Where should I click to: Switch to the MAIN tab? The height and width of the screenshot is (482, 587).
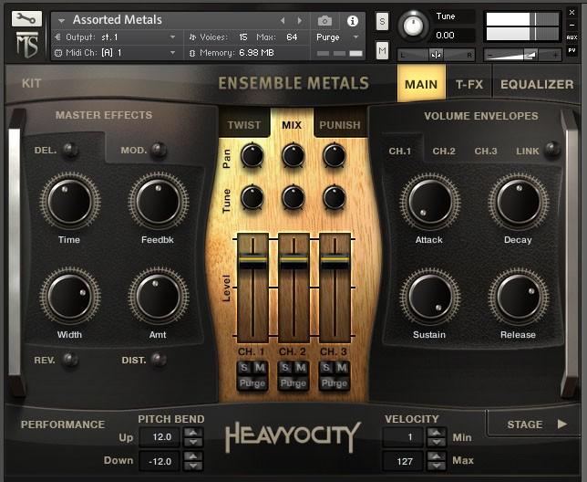(x=421, y=84)
